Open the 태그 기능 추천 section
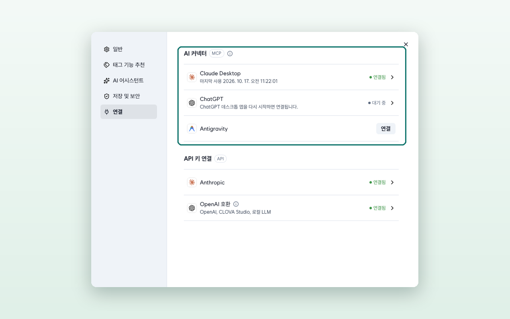 tap(129, 65)
